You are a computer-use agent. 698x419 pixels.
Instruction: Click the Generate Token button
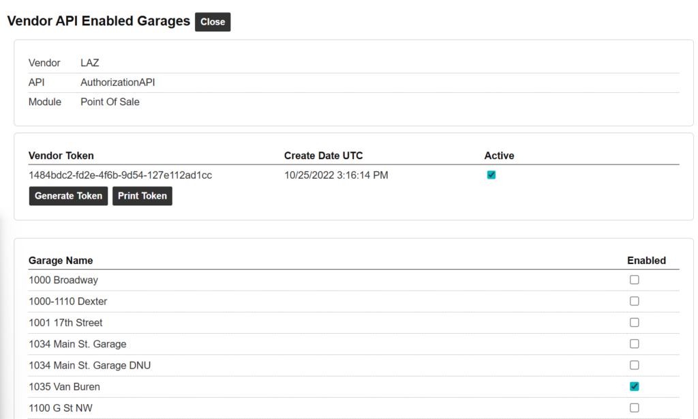point(68,196)
